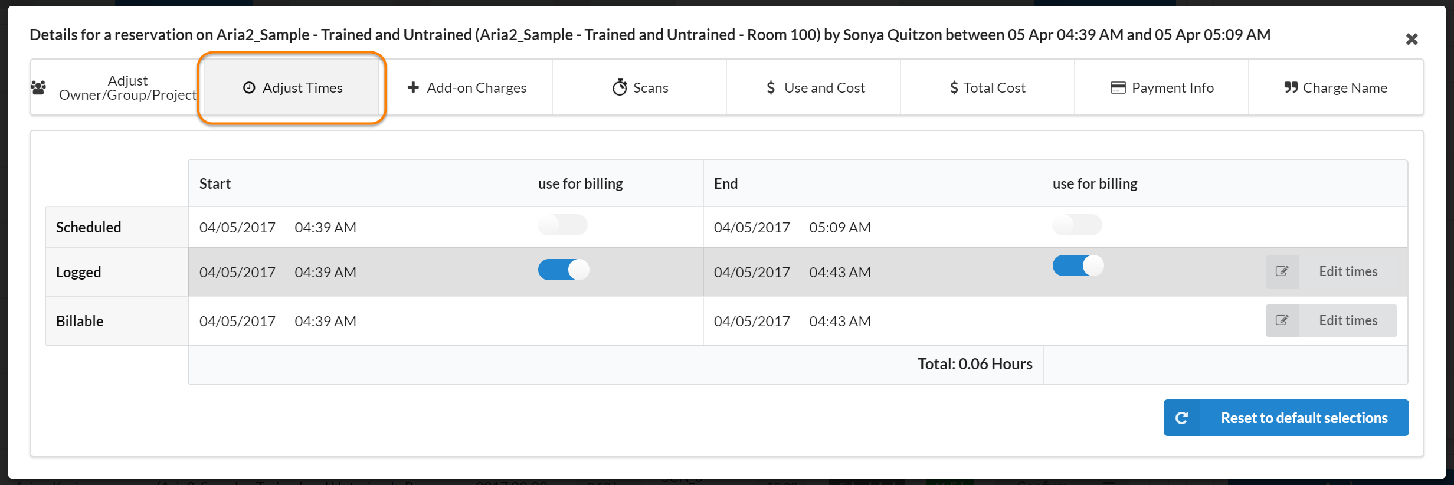The width and height of the screenshot is (1454, 485).
Task: Click the edit pencil icon in Logged row
Action: click(x=1282, y=271)
